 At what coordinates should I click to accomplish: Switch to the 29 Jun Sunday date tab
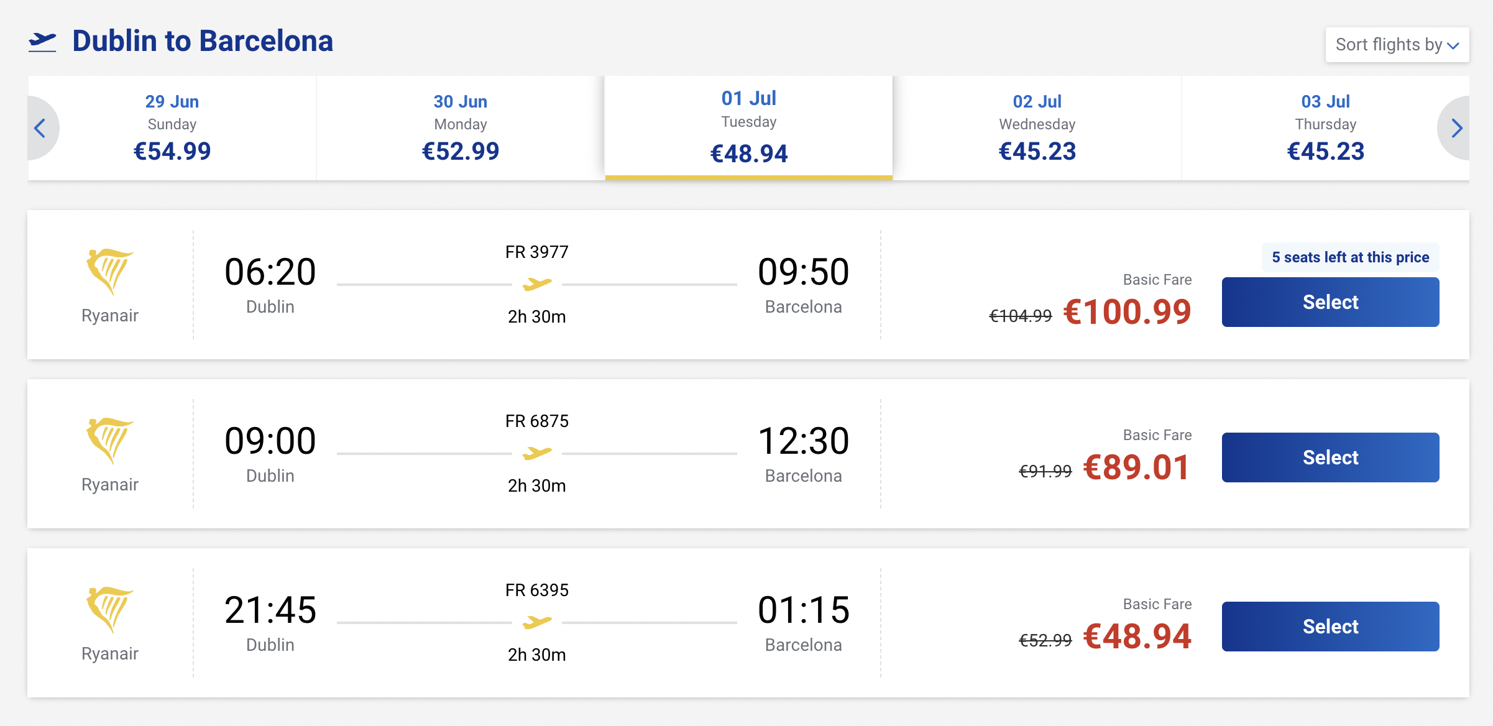pos(172,128)
